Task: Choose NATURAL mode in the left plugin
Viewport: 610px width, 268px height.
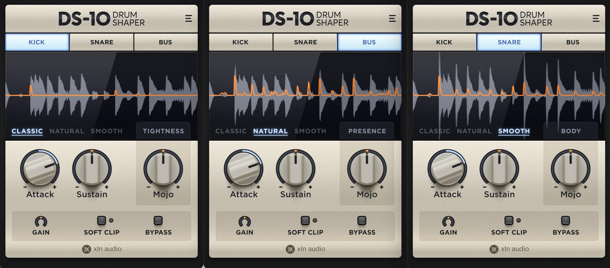Action: click(x=67, y=131)
